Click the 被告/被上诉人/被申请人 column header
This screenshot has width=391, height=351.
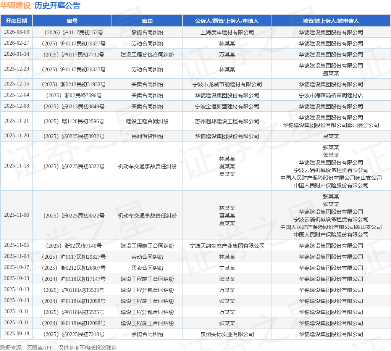click(331, 21)
